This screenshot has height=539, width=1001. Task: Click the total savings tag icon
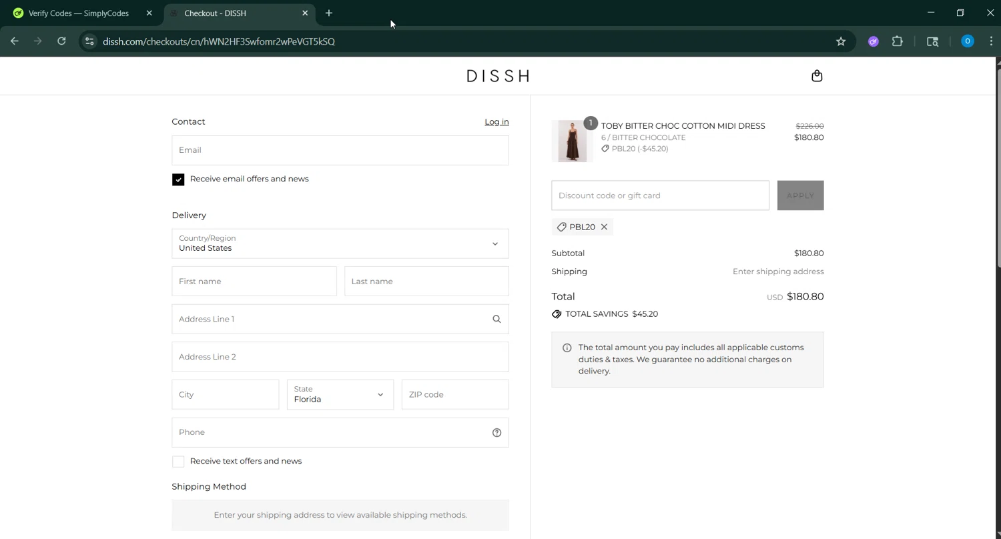[x=557, y=314]
